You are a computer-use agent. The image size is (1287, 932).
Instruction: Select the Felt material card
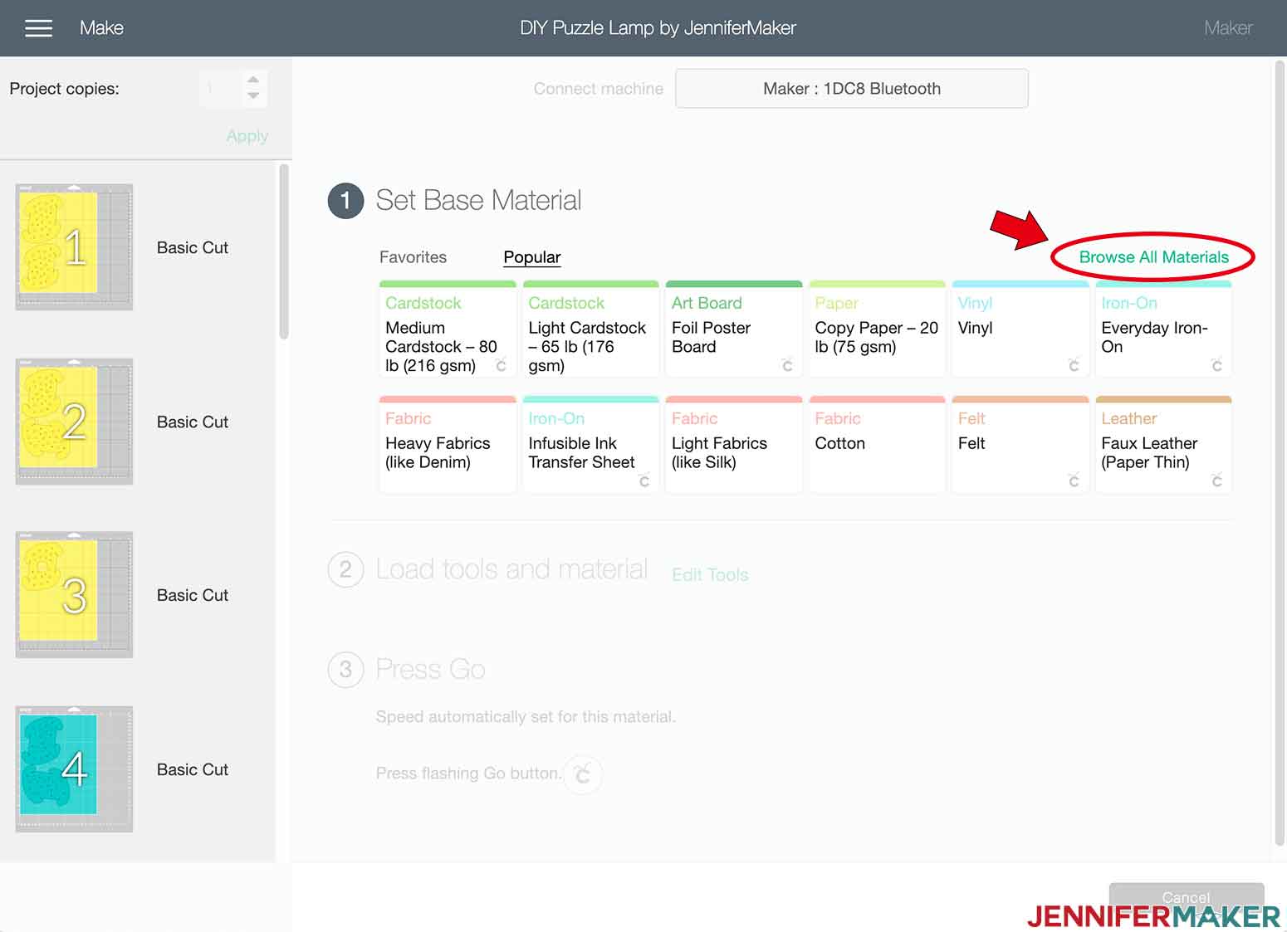[x=1020, y=445]
